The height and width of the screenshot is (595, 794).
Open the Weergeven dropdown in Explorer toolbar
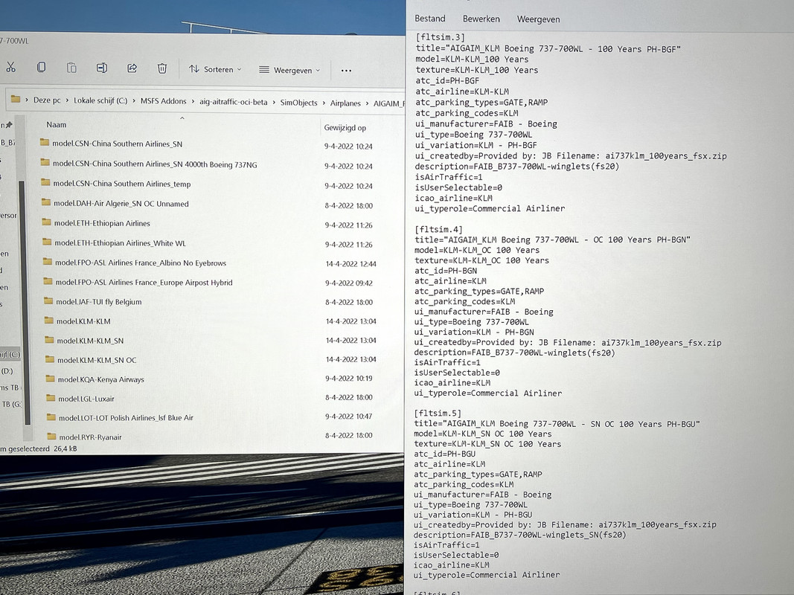289,71
